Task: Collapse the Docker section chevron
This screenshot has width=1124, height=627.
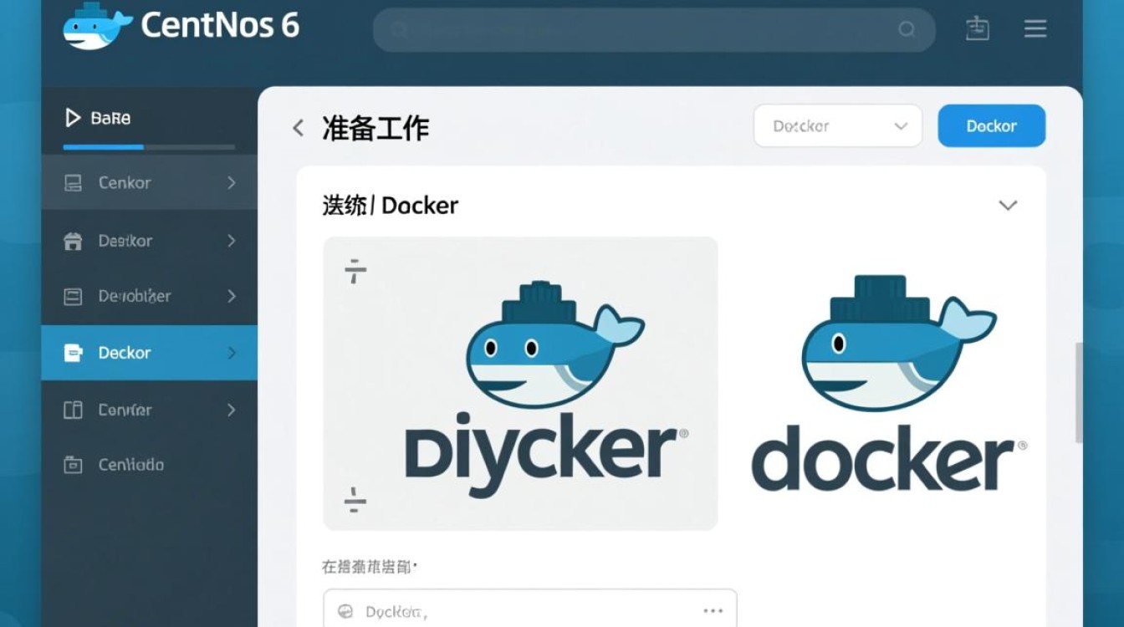Action: coord(1008,206)
